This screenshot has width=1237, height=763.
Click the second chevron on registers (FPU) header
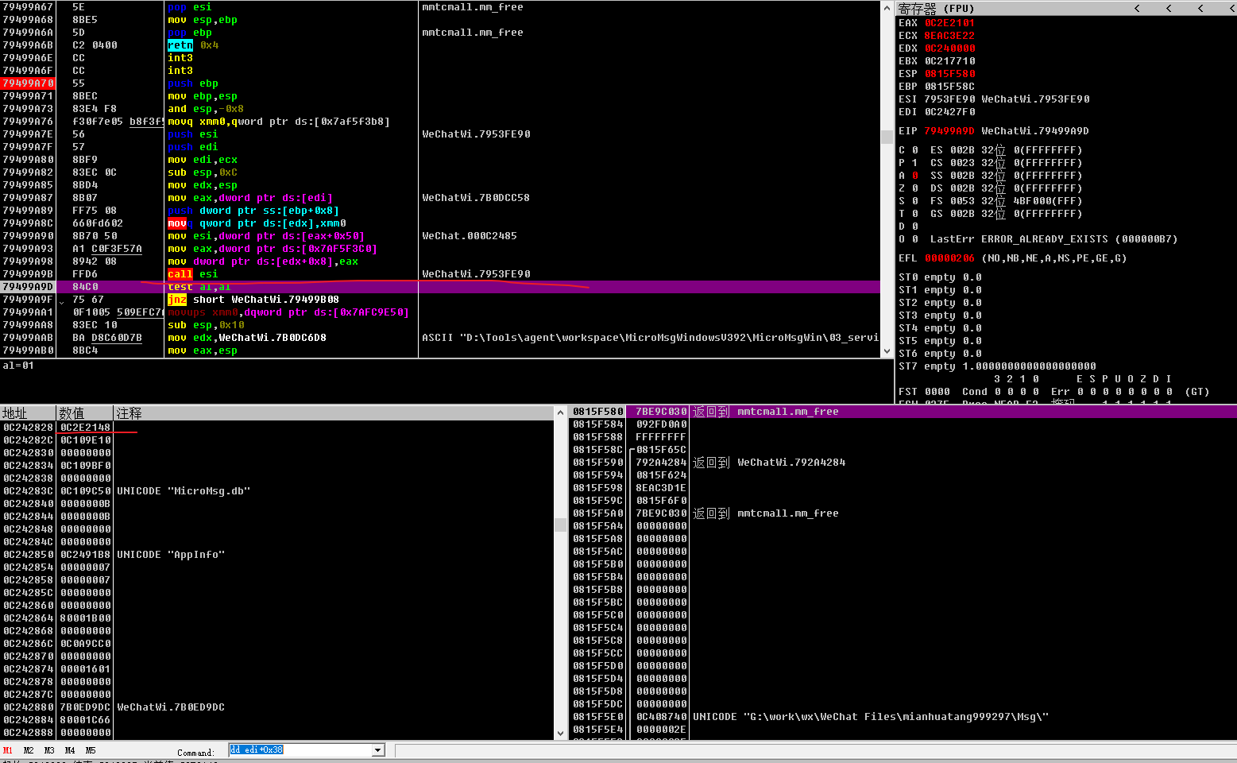click(1169, 8)
